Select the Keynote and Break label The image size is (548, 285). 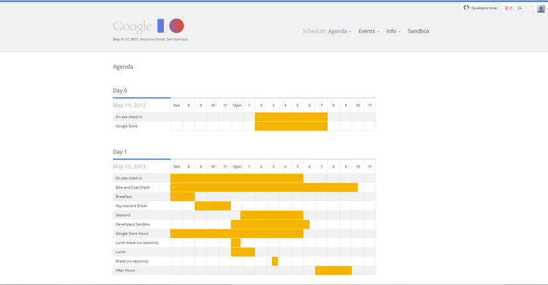coord(131,206)
